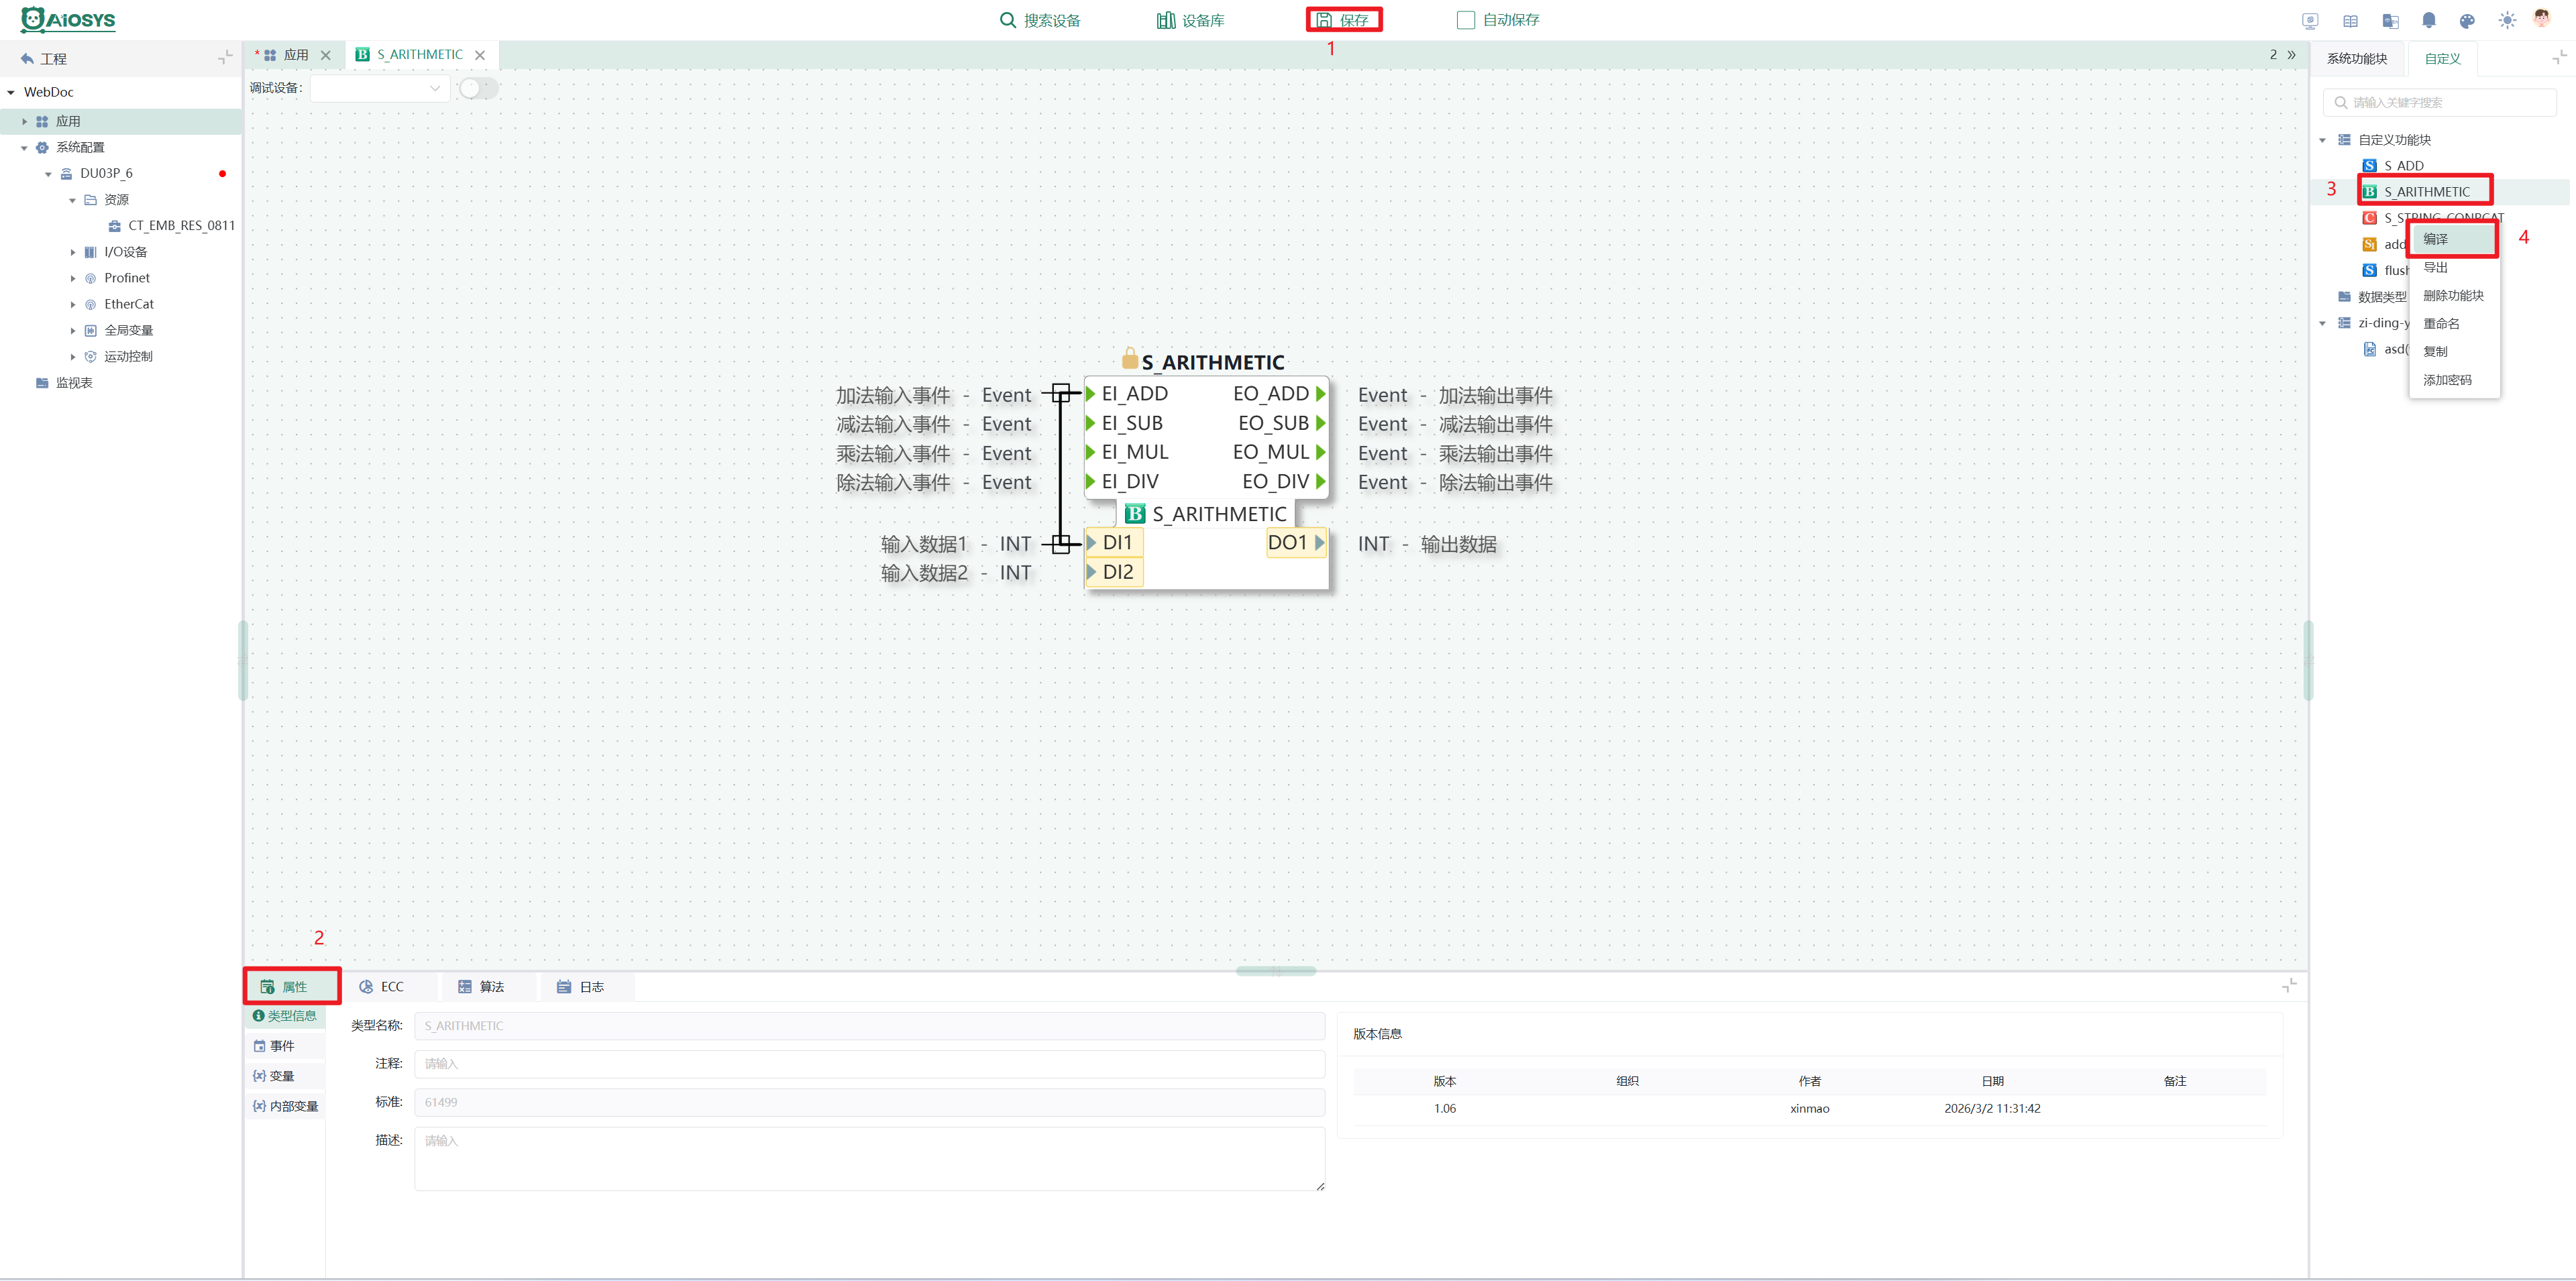Viewport: 2576px width, 1281px height.
Task: Collapse the DU03P_6 device node
Action: click(48, 174)
